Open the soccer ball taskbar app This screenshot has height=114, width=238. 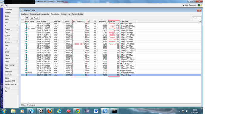(40, 111)
